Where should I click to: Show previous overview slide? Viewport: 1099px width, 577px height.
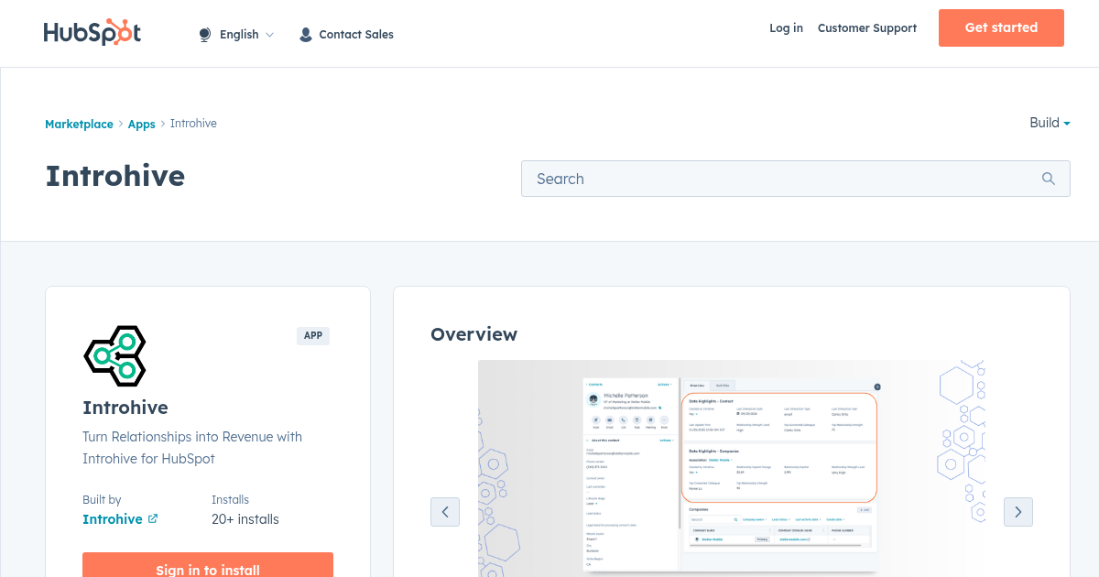coord(445,512)
